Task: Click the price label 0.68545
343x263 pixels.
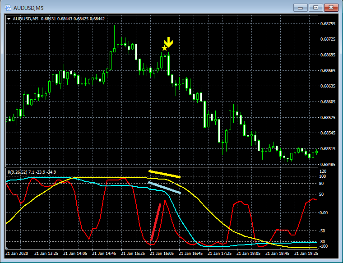Action: click(328, 133)
